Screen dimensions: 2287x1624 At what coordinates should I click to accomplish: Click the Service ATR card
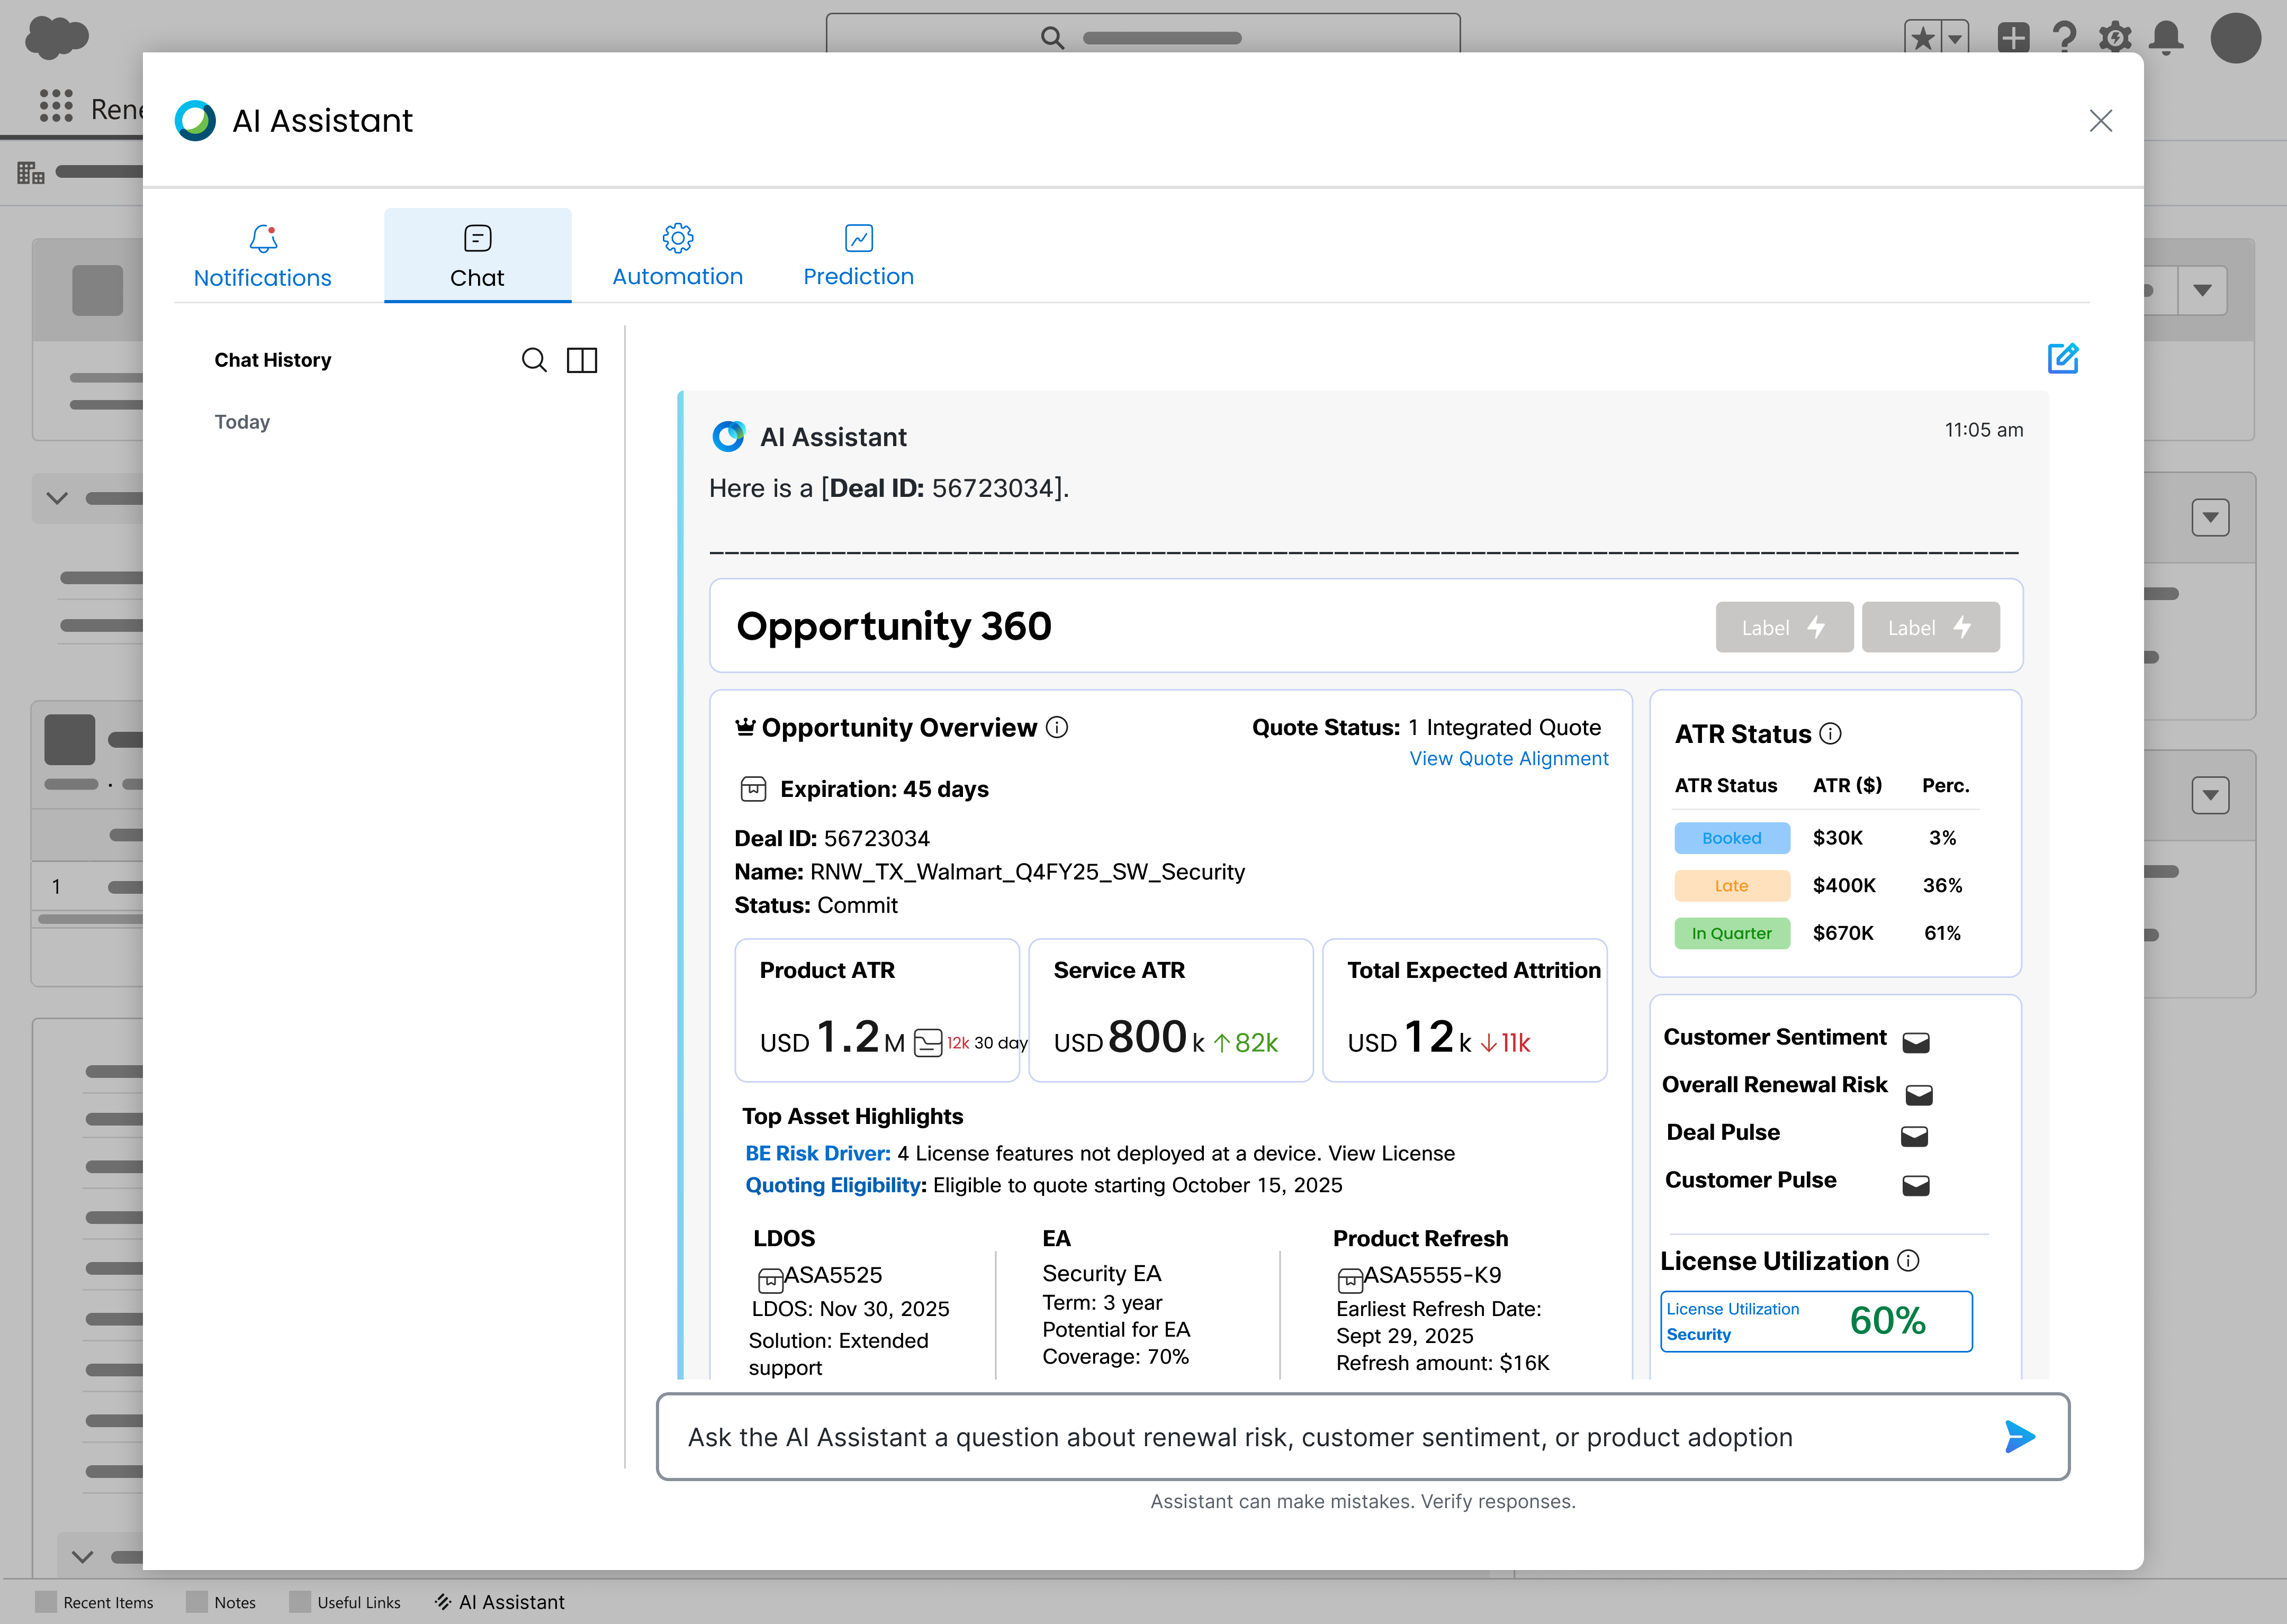1170,1010
